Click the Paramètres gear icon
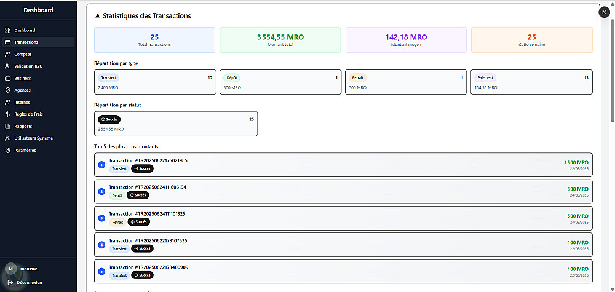 (x=7, y=150)
